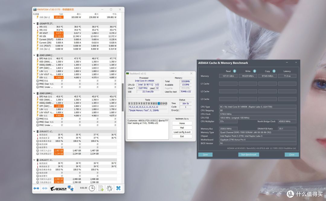326x201 pixels.
Task: Click the 107.01 GB/s Memory Read field
Action: point(228,76)
